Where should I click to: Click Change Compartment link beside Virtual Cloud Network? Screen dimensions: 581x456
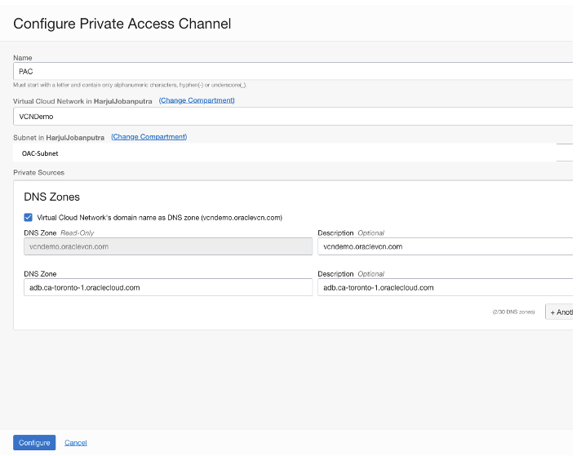[197, 100]
